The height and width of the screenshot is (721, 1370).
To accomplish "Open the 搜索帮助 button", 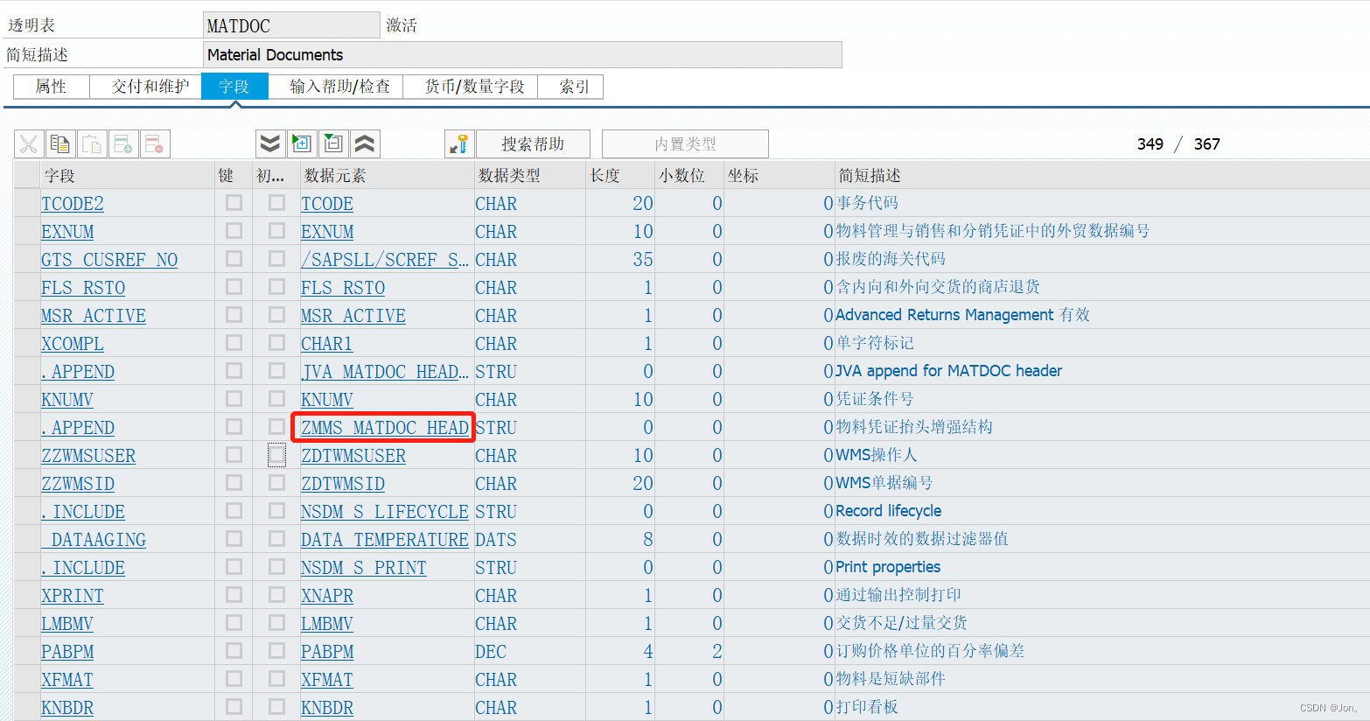I will pos(533,144).
